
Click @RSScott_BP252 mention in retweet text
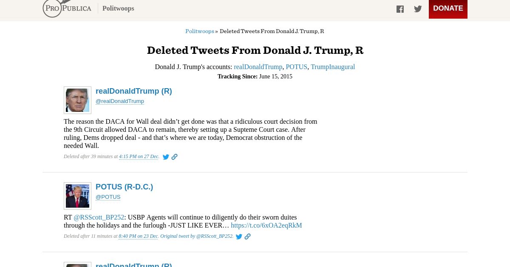click(x=99, y=217)
